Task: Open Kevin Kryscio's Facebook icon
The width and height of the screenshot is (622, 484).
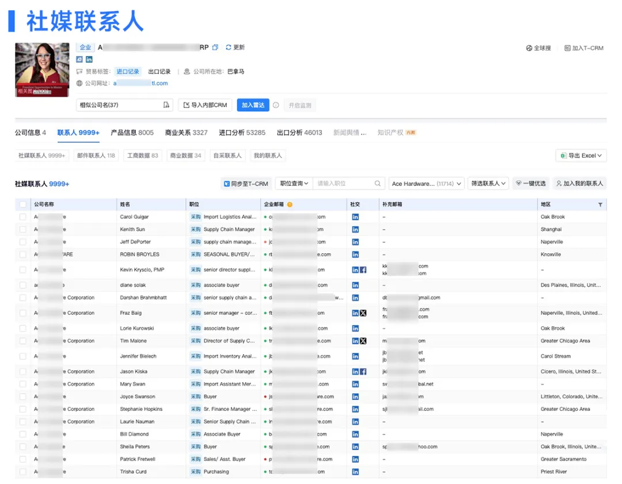Action: pos(363,270)
